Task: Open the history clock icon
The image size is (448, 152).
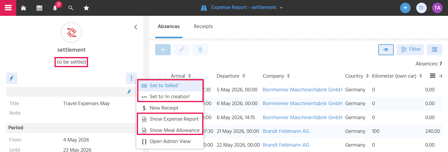Action: (x=421, y=8)
